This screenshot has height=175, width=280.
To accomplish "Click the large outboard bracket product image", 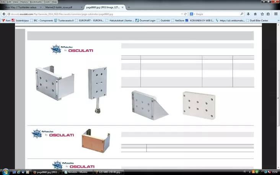I will click(55, 83).
